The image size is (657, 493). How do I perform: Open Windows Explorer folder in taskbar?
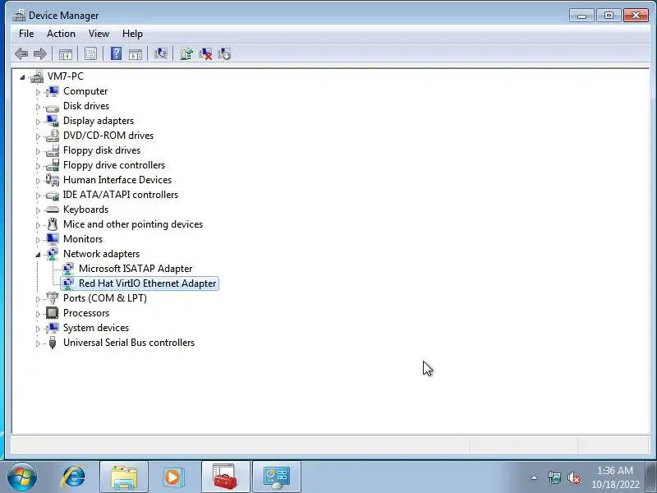[124, 477]
